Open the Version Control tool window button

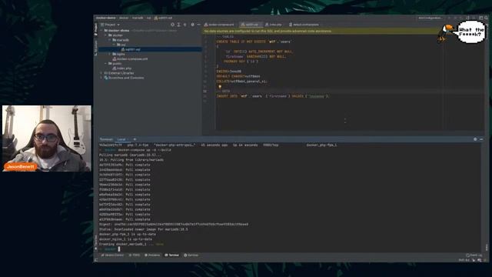coord(112,255)
